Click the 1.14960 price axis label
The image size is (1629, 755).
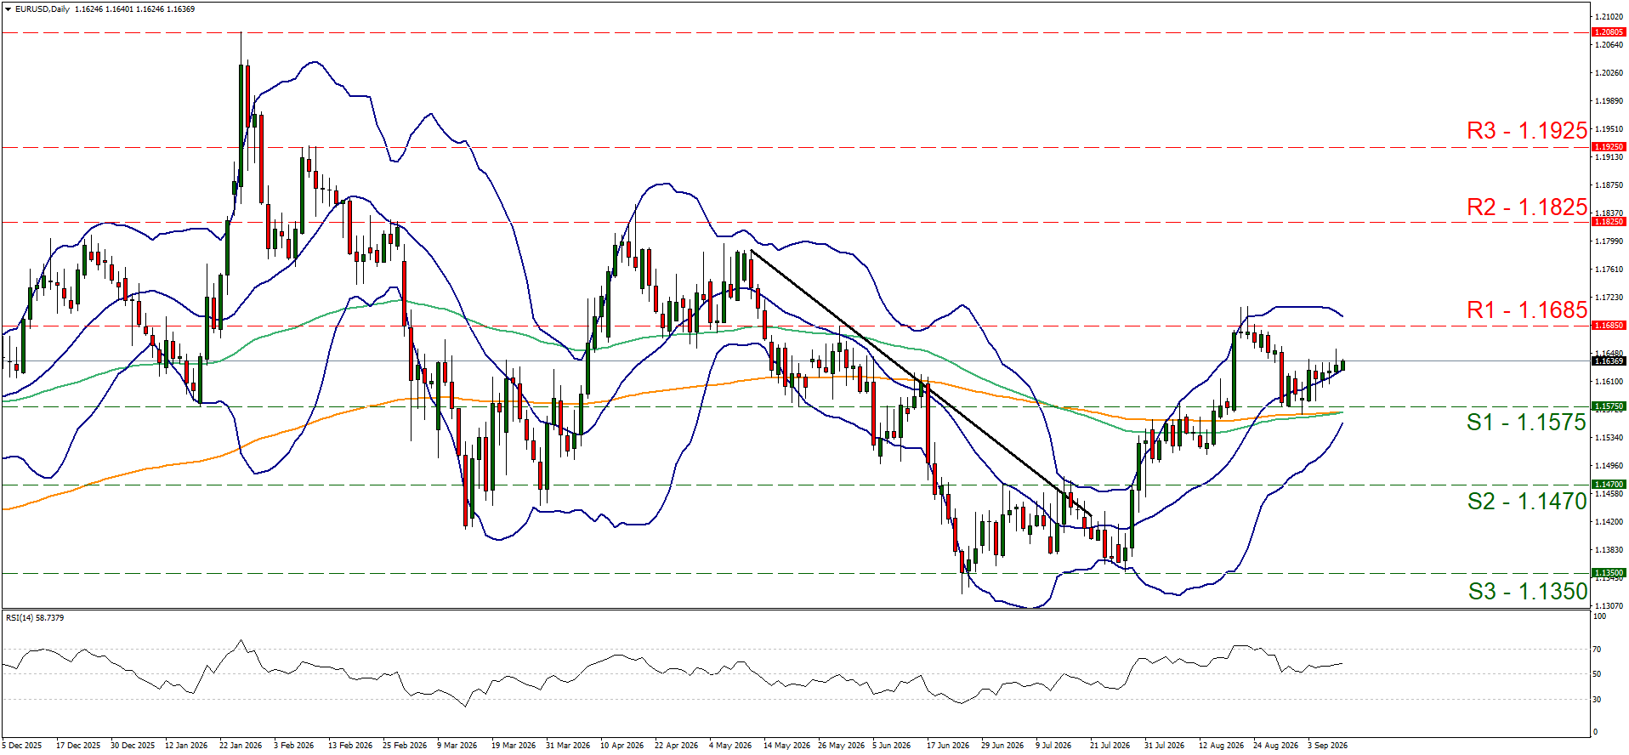tap(1609, 466)
